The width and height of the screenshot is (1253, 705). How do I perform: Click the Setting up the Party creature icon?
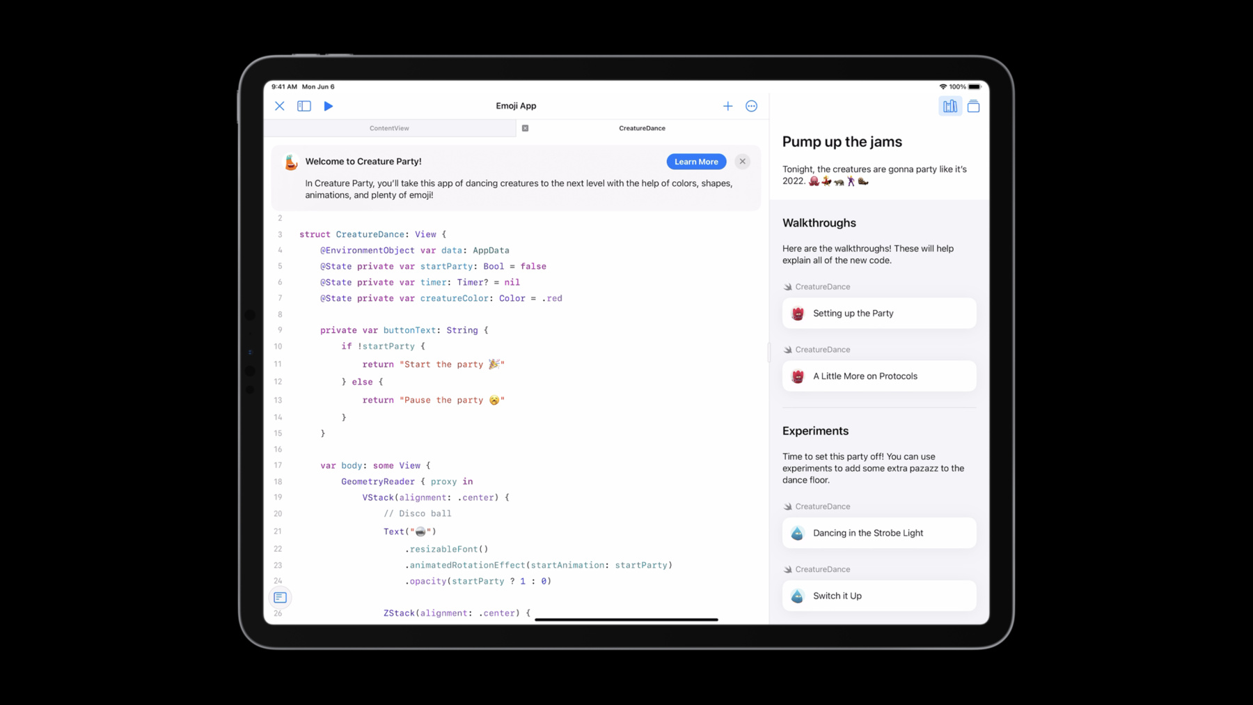click(798, 313)
